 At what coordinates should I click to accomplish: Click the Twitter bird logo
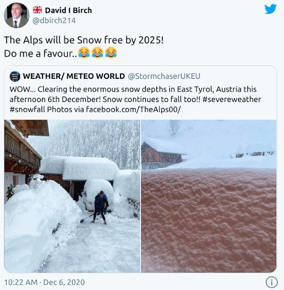click(270, 9)
